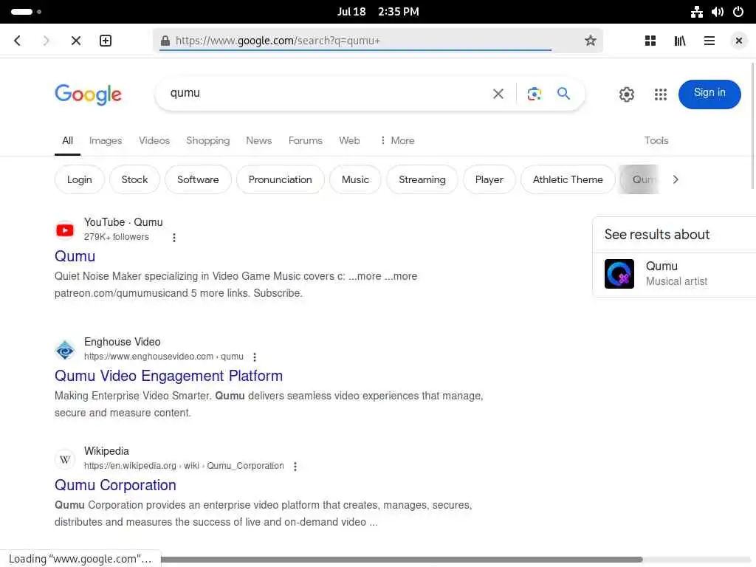Select the Software suggestion chip
The image size is (756, 567).
pos(198,179)
